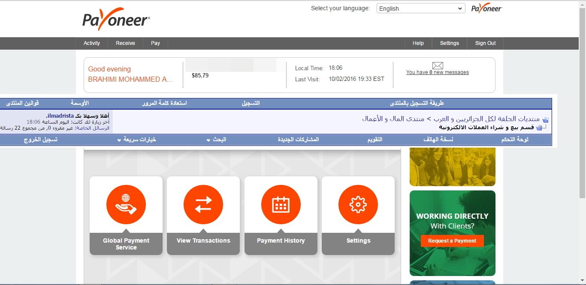Open the 'You have 0 new messages' link
The image size is (586, 285).
pos(438,72)
